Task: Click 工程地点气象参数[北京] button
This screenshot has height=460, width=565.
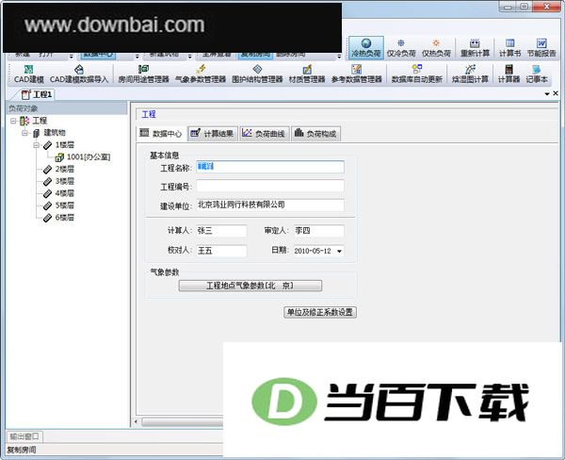Action: [250, 286]
